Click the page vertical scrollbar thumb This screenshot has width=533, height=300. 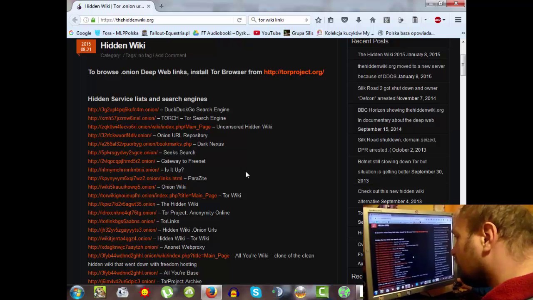point(463,65)
